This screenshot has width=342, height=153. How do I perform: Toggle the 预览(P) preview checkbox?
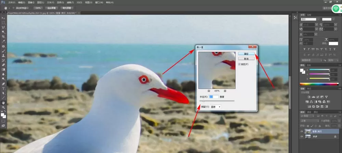[239, 64]
